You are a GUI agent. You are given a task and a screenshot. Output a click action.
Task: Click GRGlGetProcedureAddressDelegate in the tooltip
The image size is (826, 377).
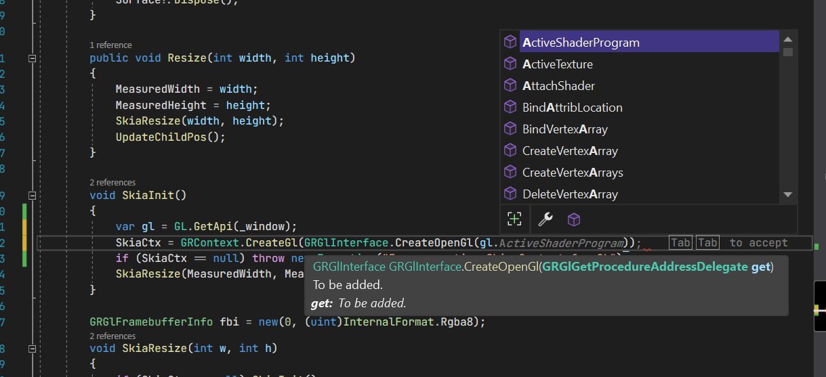pos(645,267)
